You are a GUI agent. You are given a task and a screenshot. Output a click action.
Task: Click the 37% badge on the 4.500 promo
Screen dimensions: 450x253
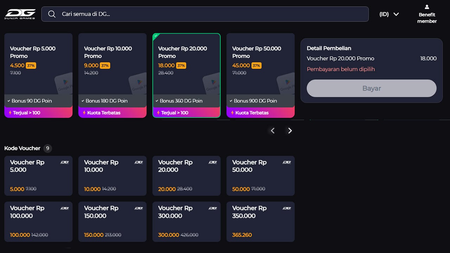click(x=31, y=65)
